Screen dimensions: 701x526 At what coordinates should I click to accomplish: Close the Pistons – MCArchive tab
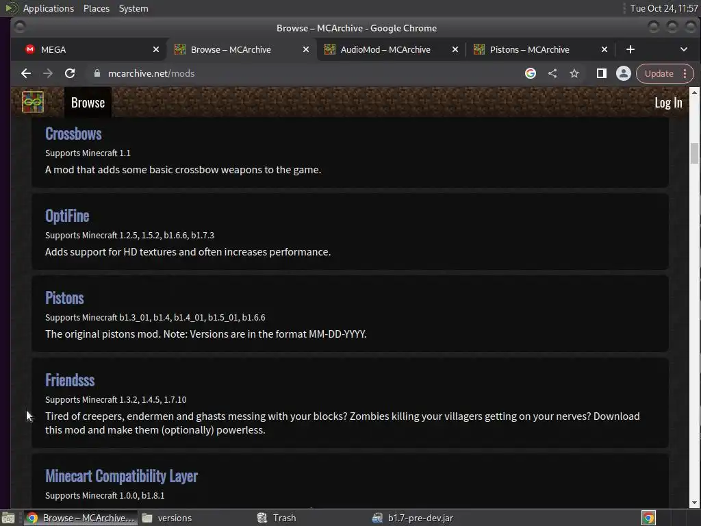(x=604, y=49)
